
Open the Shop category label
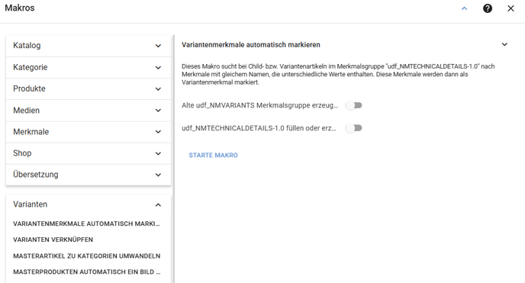pyautogui.click(x=22, y=153)
